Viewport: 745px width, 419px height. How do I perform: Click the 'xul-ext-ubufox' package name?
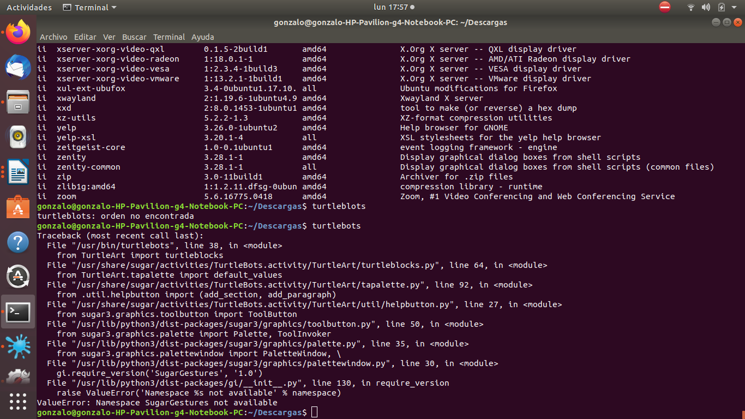coord(91,88)
